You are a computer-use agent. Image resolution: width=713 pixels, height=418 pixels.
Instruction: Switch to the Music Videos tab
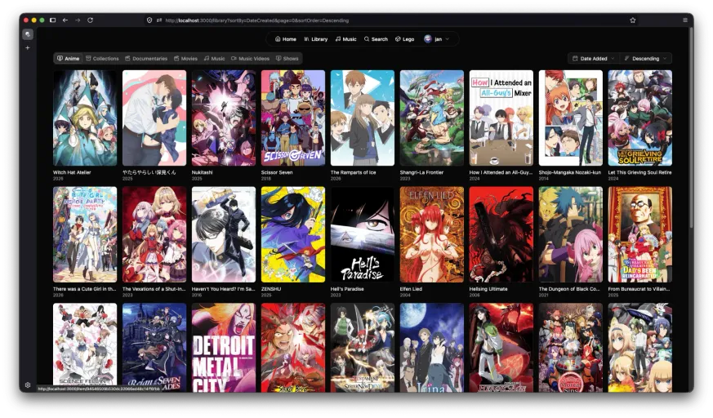pyautogui.click(x=250, y=59)
